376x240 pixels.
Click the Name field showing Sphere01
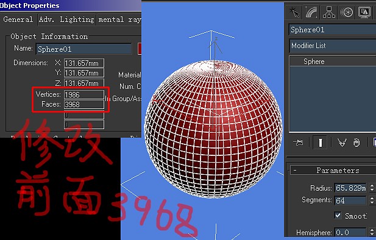coord(83,49)
